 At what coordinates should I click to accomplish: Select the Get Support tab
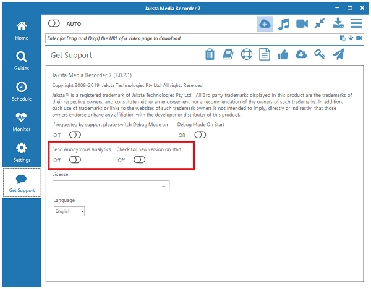pos(22,183)
